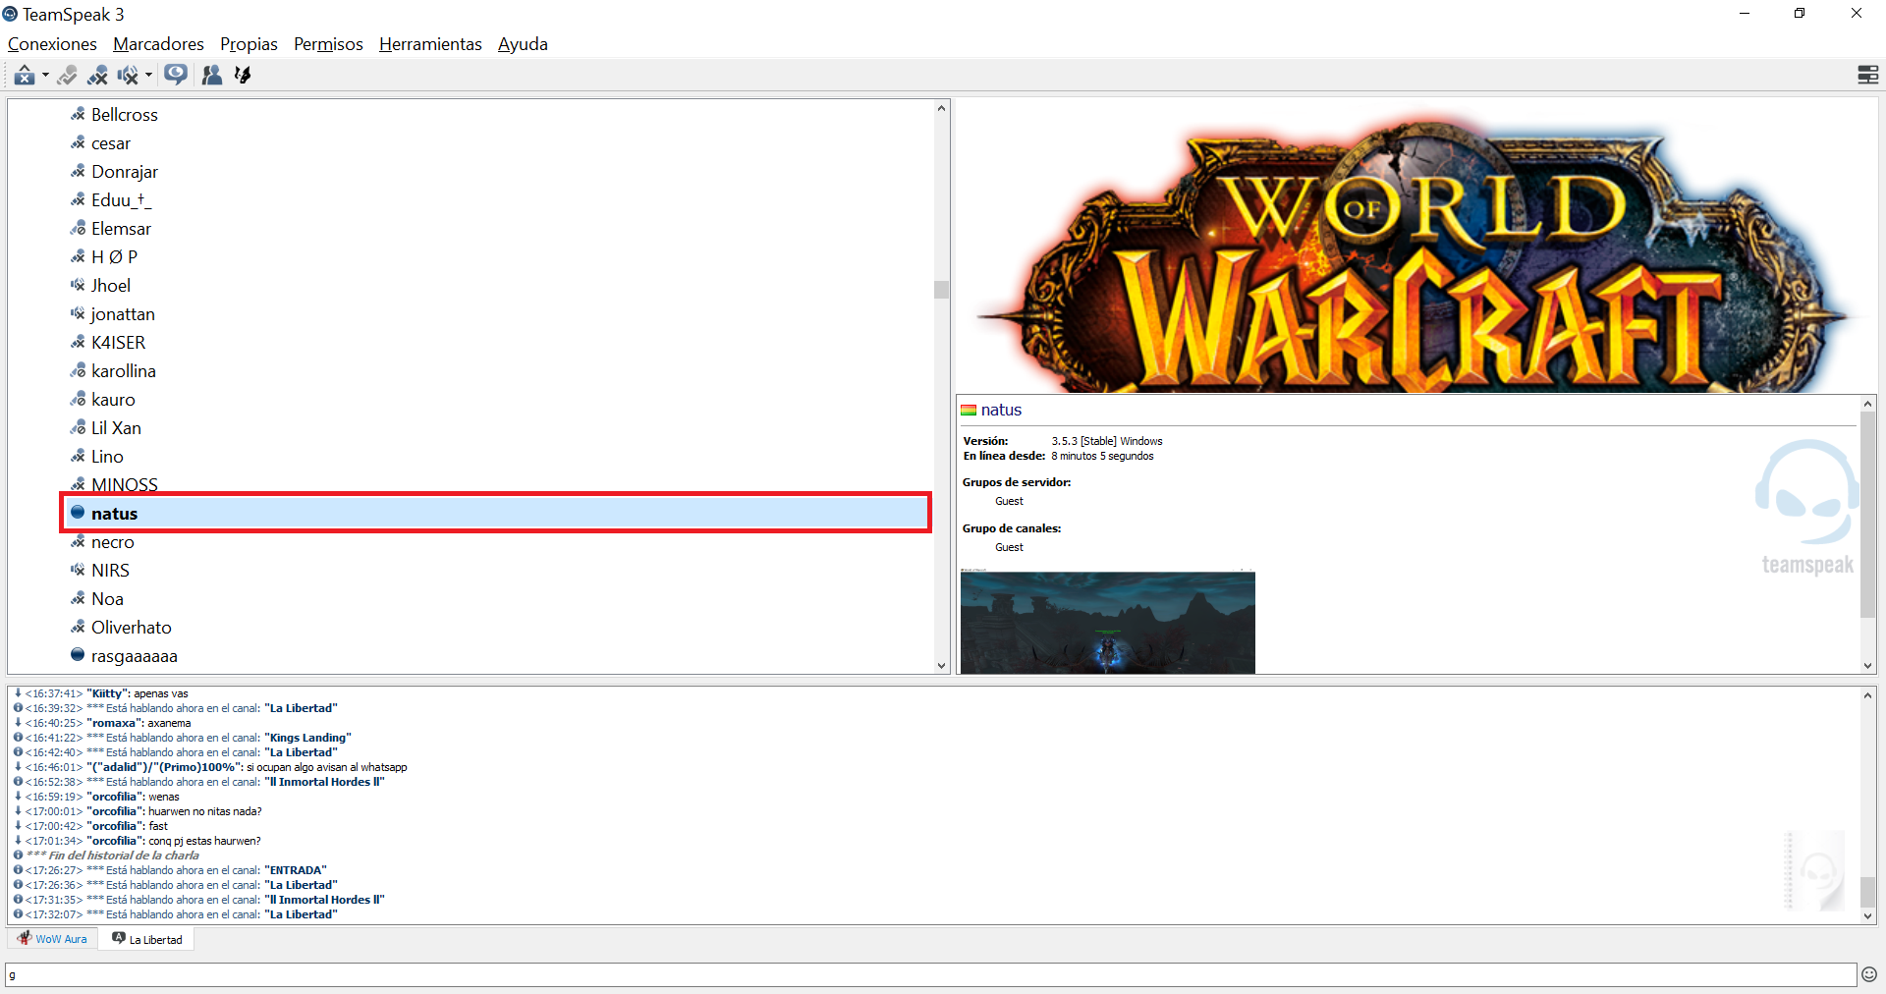Toggle the Away status toolbar icon
Viewport: 1886px width, 994px height.
24,76
